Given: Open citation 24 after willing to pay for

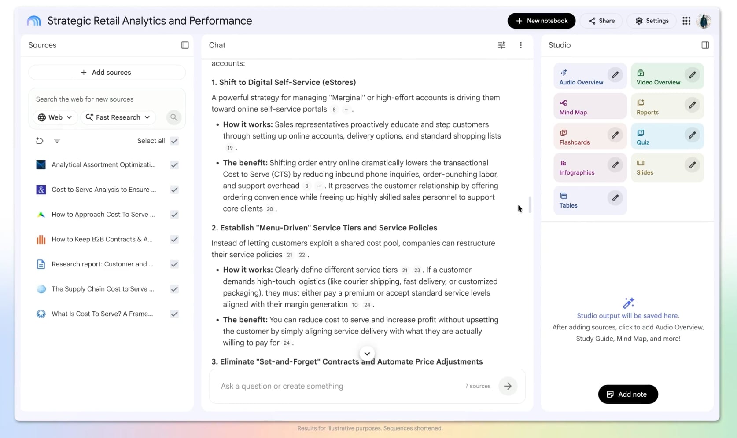Looking at the screenshot, I should pyautogui.click(x=287, y=343).
